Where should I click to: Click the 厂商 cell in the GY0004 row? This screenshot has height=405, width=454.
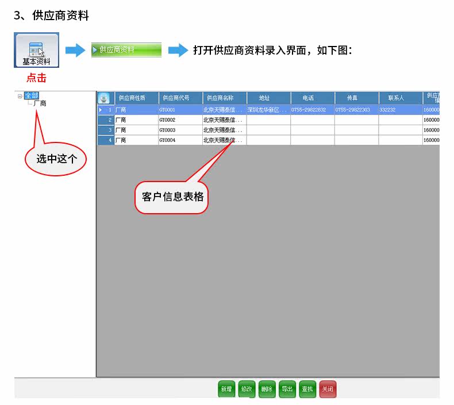coord(136,140)
